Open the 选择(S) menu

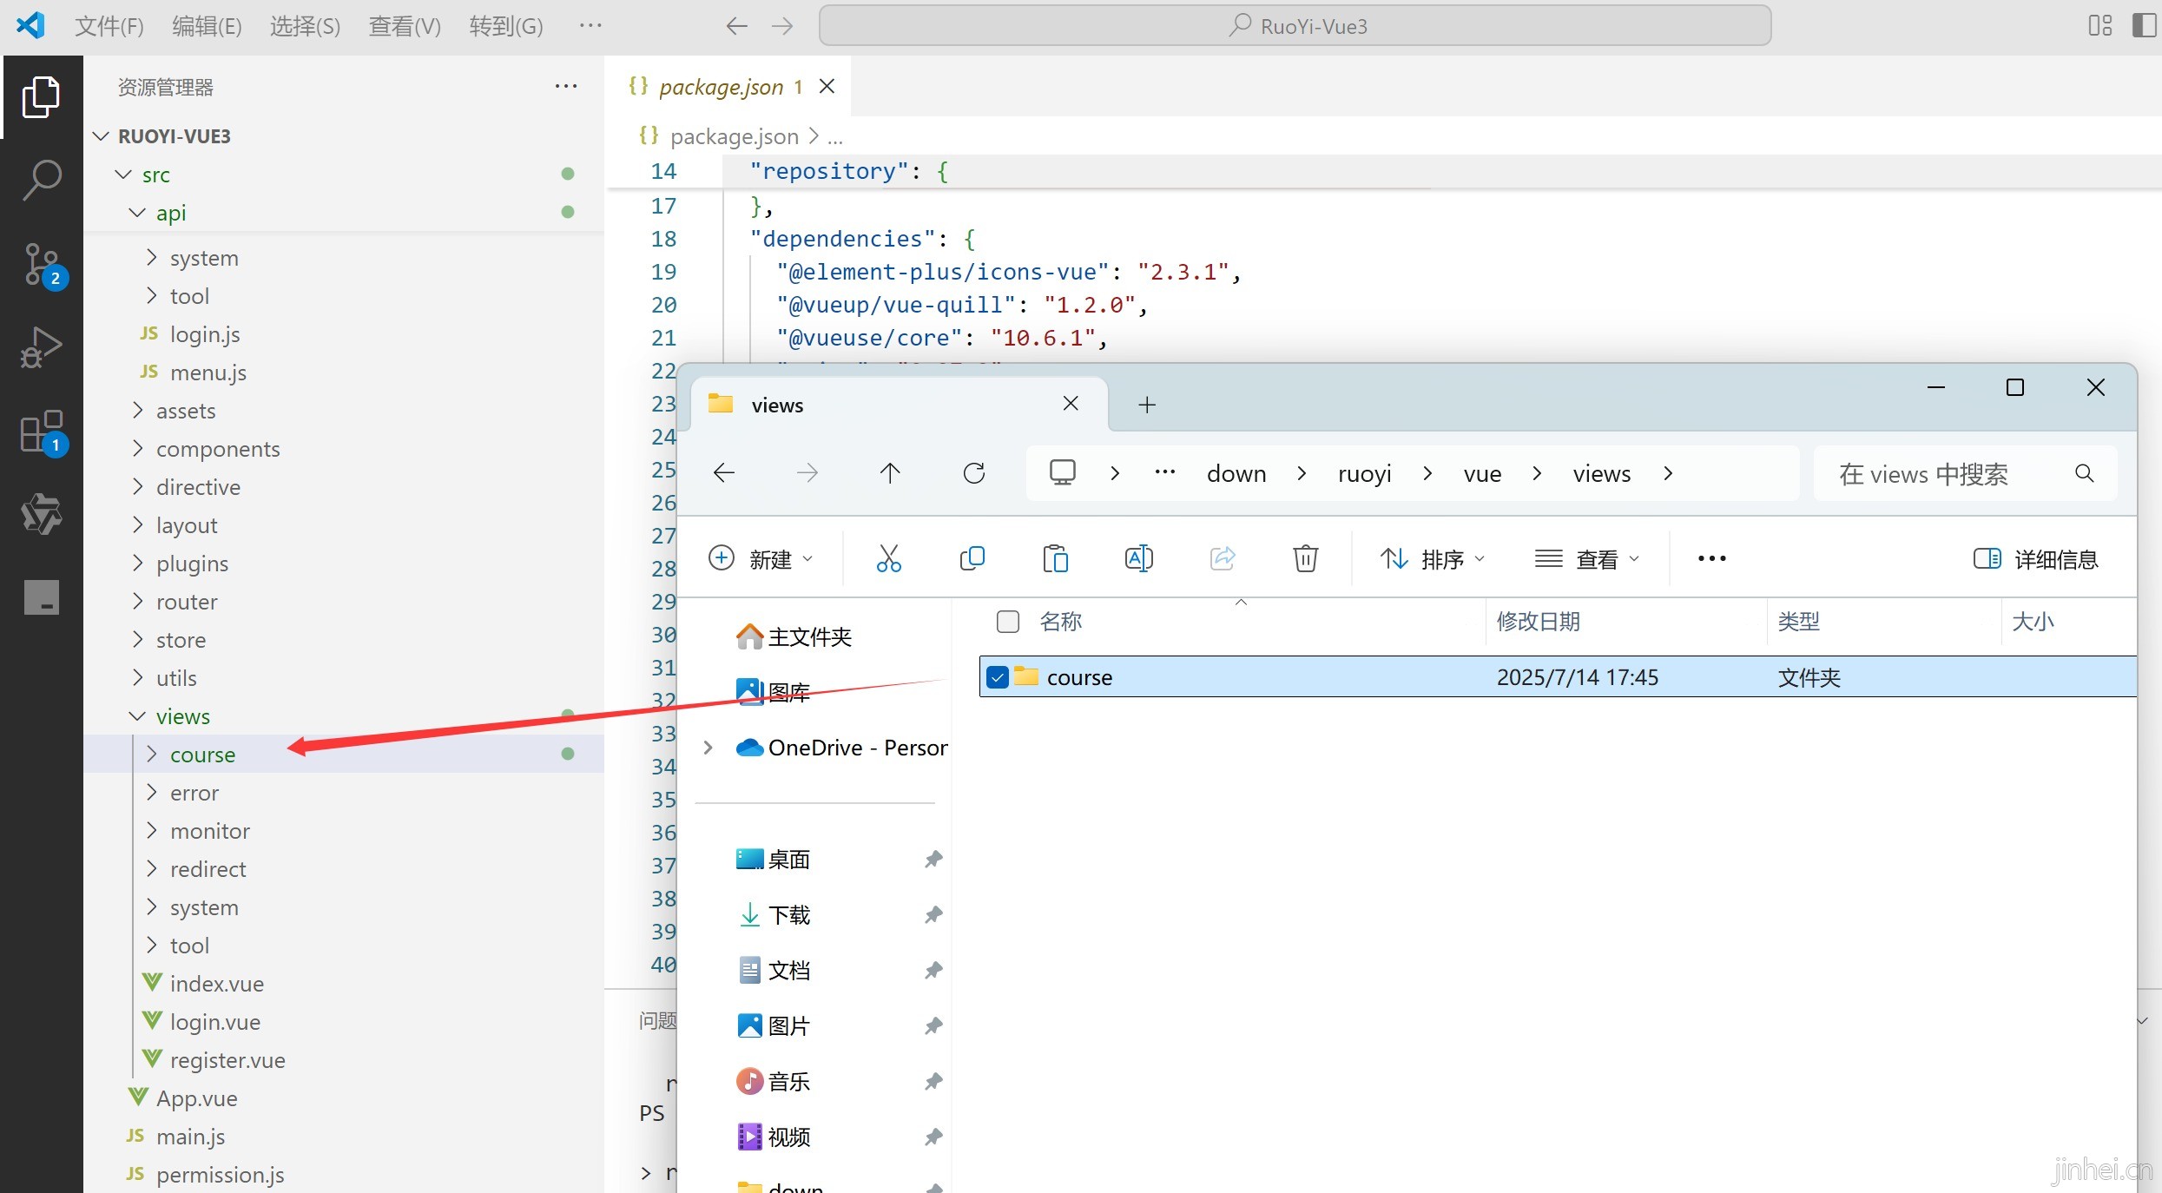[x=305, y=26]
